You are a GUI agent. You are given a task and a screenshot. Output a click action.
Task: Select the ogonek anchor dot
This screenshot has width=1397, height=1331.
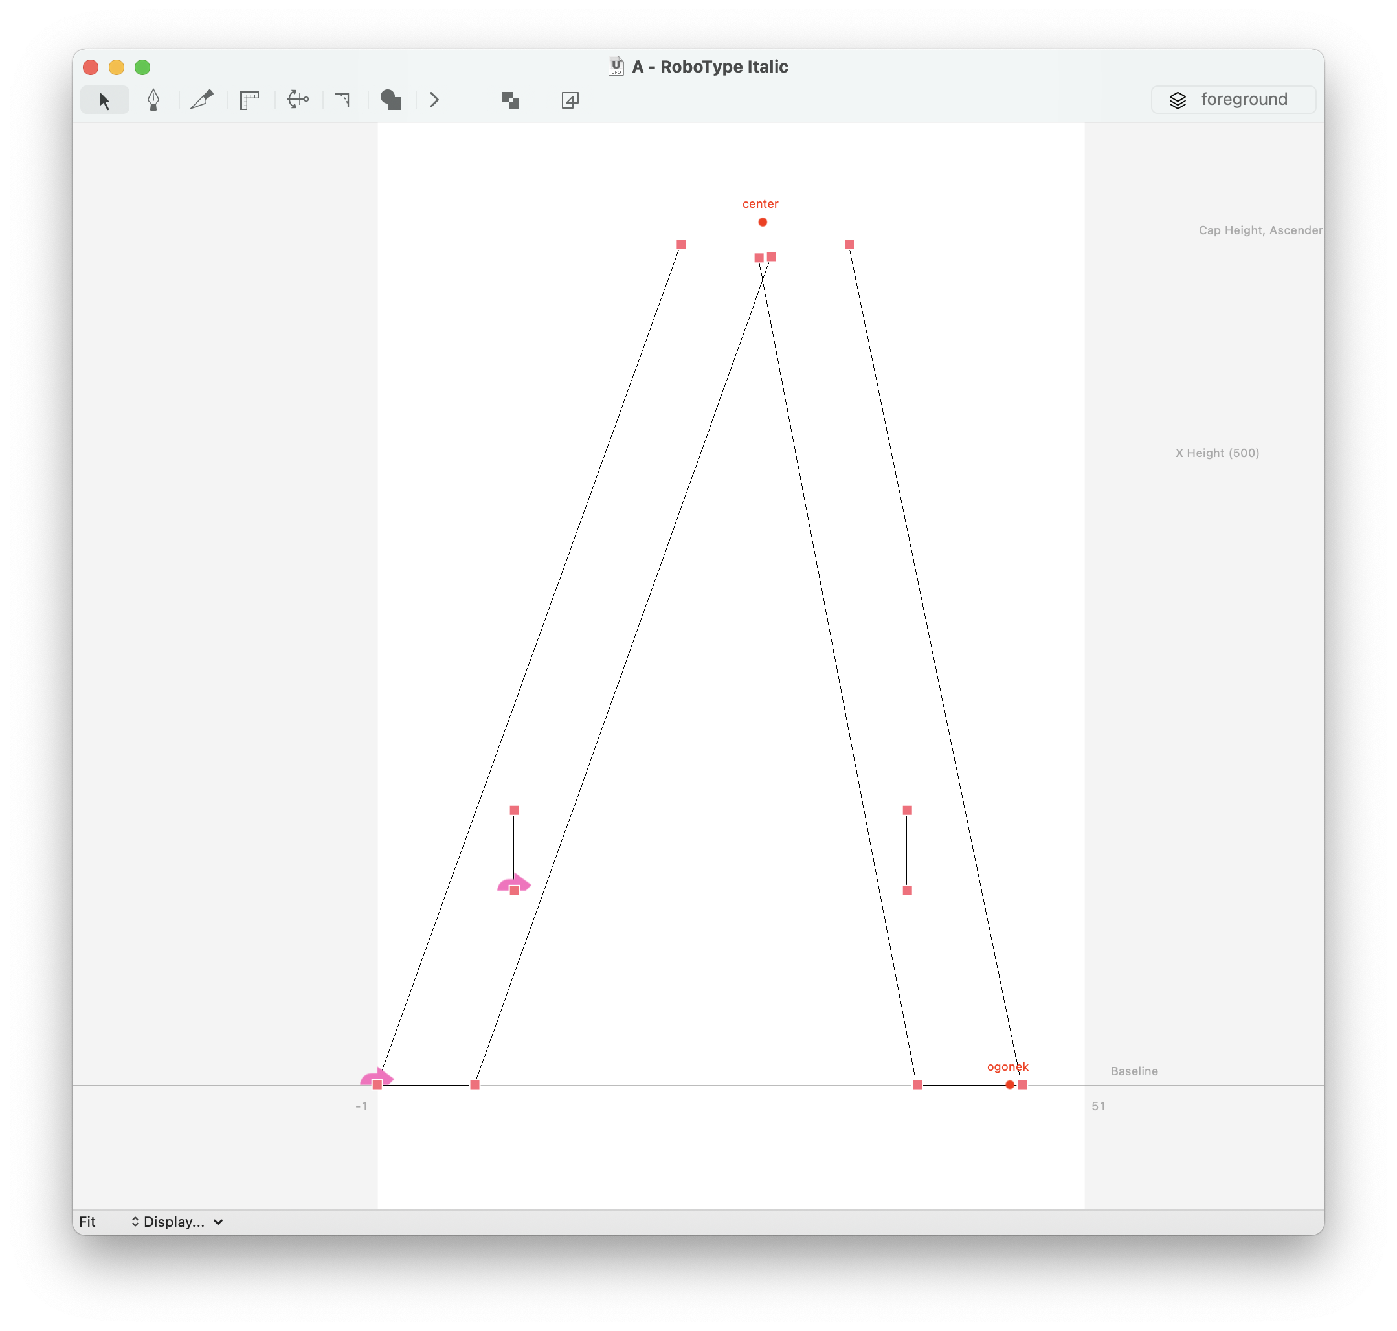(x=1010, y=1085)
